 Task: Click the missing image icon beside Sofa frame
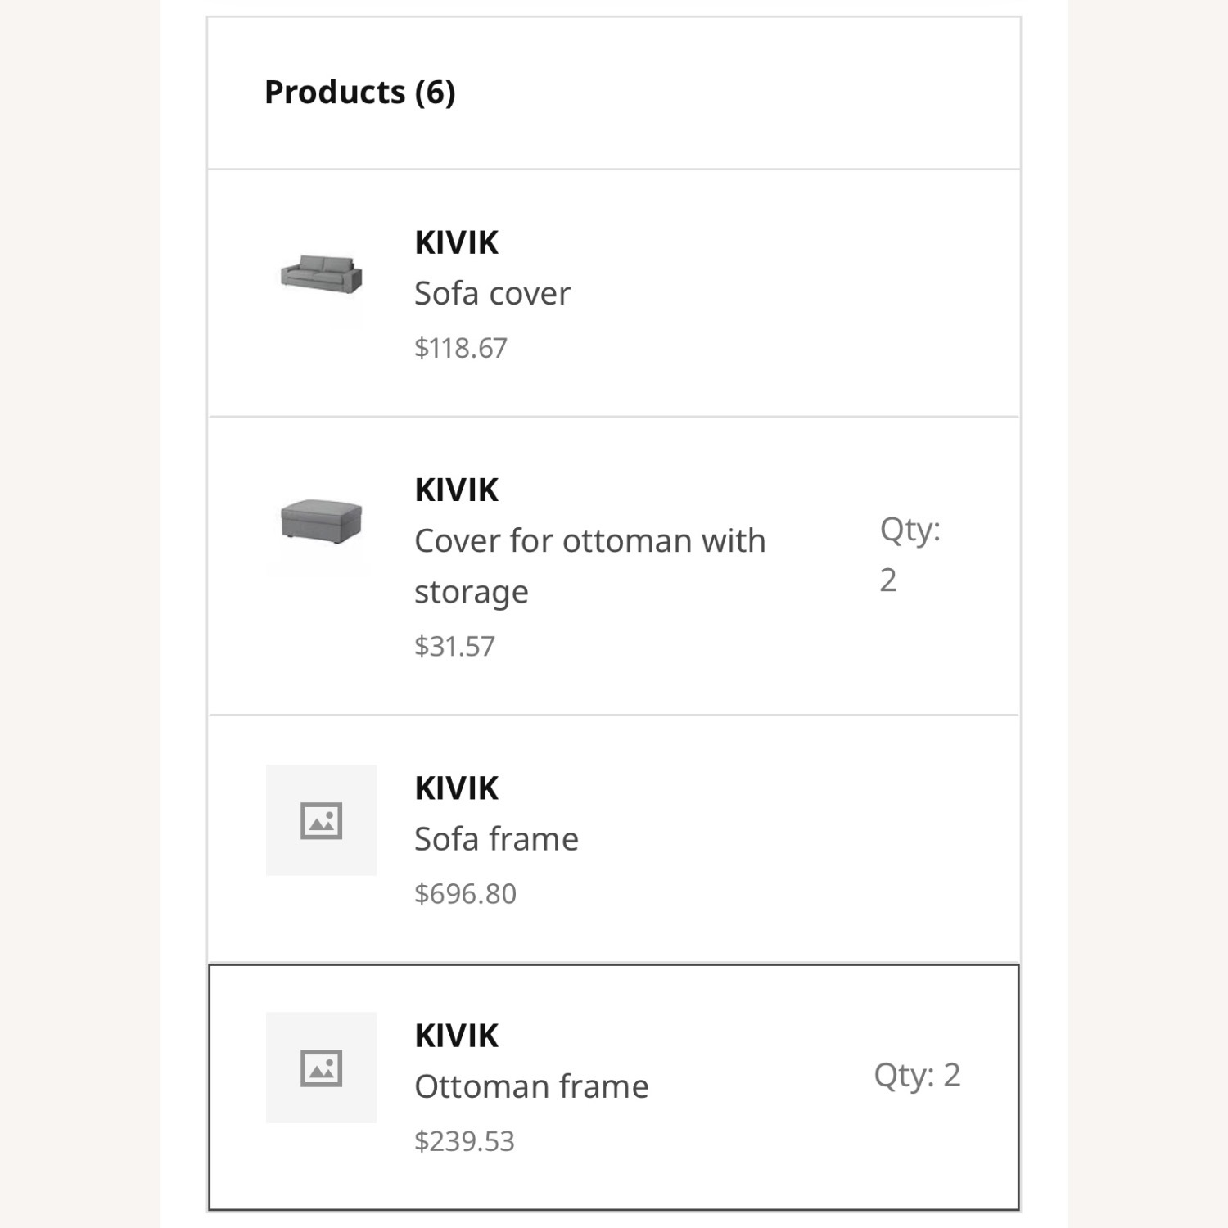(x=321, y=819)
